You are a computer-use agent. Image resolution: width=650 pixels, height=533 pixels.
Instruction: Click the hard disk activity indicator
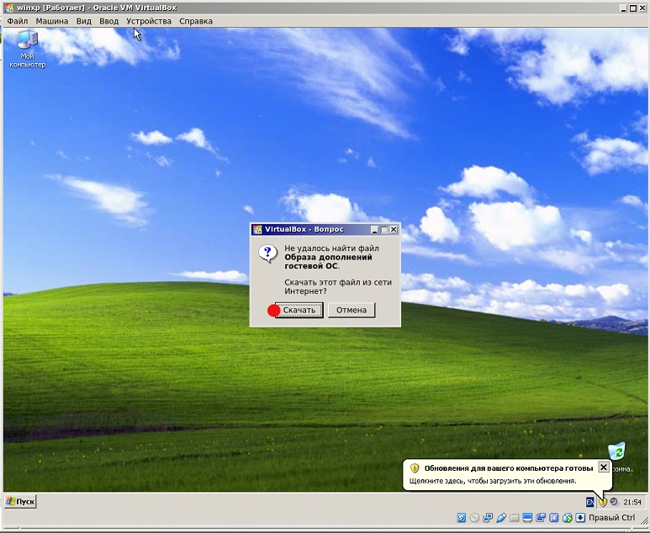point(462,518)
